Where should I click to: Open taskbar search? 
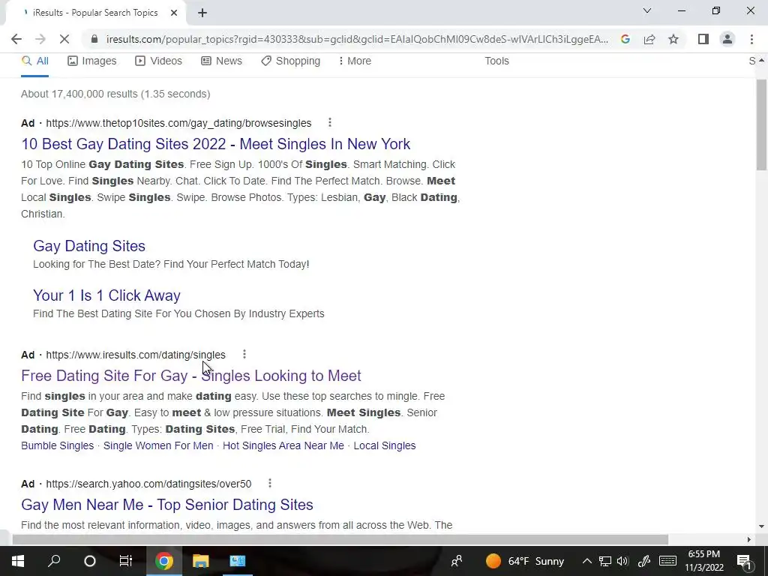(x=54, y=561)
